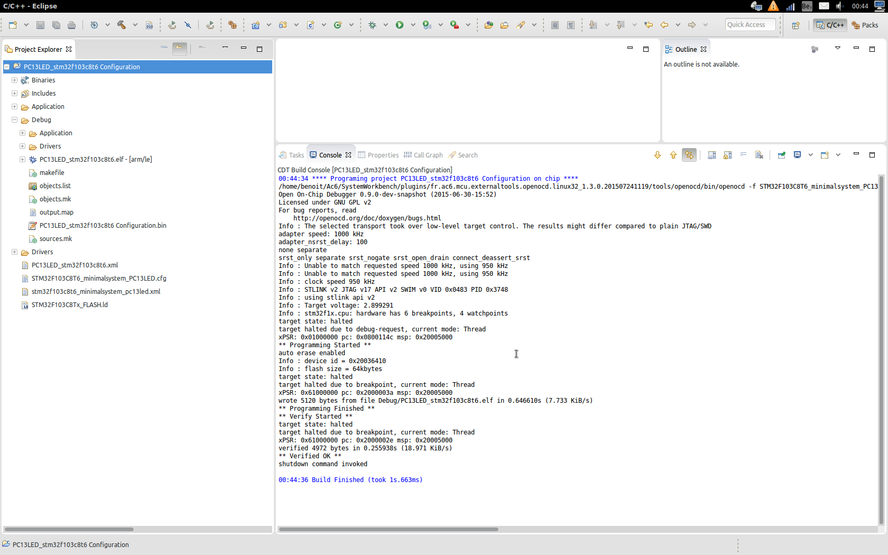The width and height of the screenshot is (888, 555).
Task: Click the Pin Console icon
Action: (x=781, y=155)
